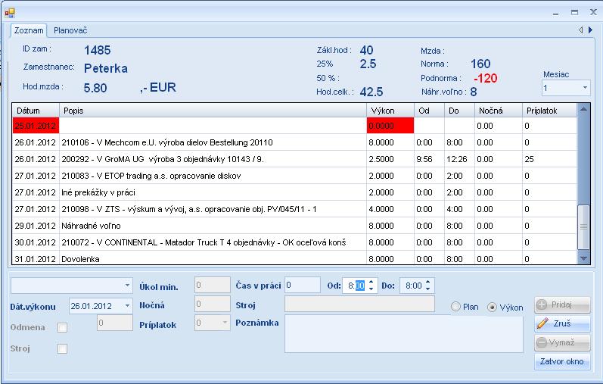Click the Do column header
This screenshot has width=603, height=384.
[459, 111]
